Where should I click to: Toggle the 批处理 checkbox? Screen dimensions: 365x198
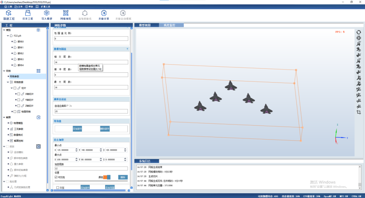click(7, 182)
